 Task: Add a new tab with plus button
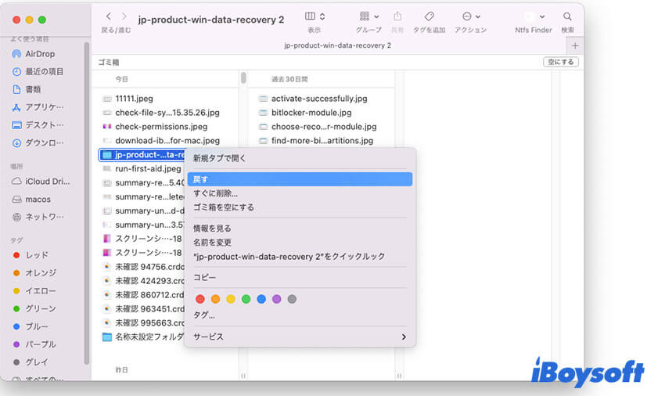575,46
